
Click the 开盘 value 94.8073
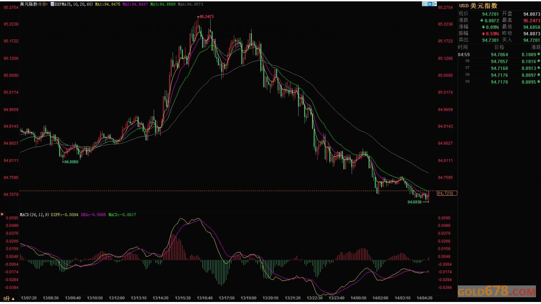tap(532, 14)
